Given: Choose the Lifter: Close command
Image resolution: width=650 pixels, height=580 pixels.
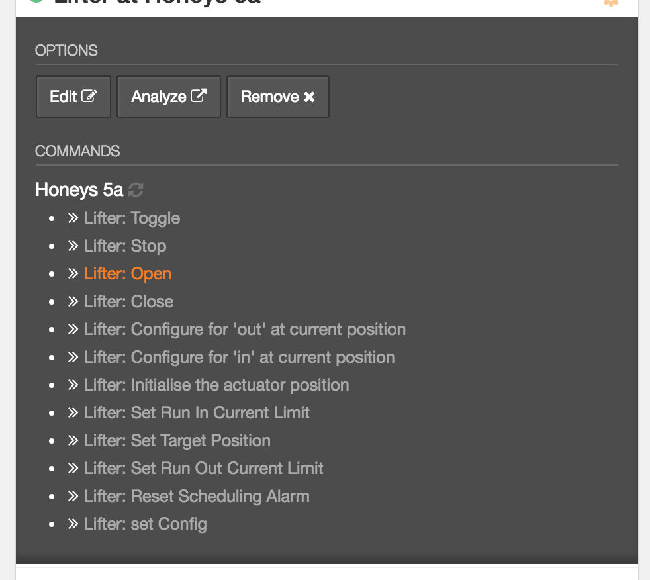Looking at the screenshot, I should 128,302.
